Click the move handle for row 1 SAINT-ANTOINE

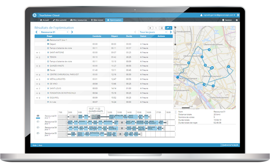click(x=37, y=52)
